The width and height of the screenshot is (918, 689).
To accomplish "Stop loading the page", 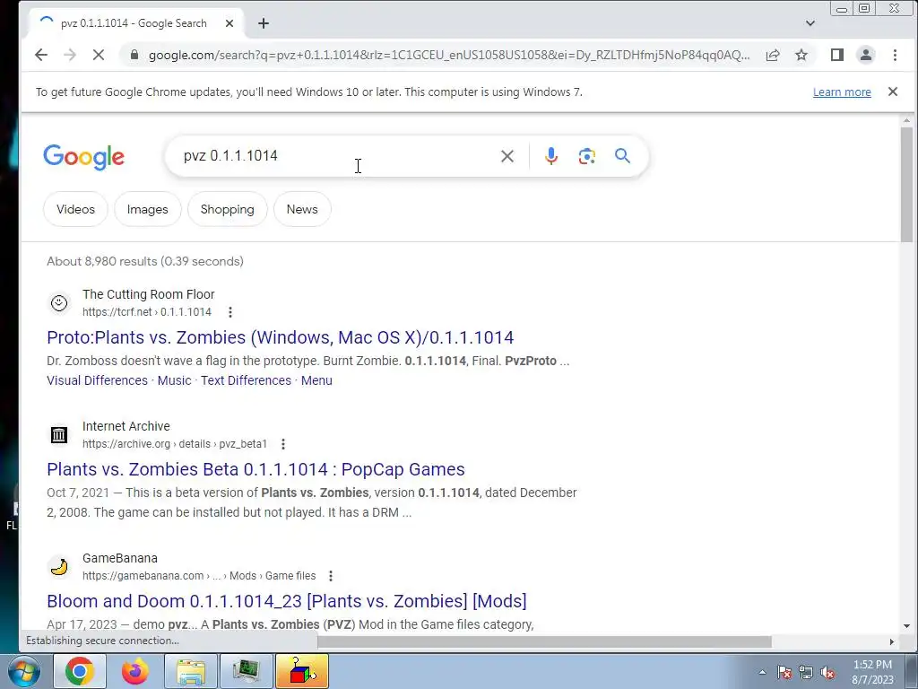I will click(x=99, y=55).
